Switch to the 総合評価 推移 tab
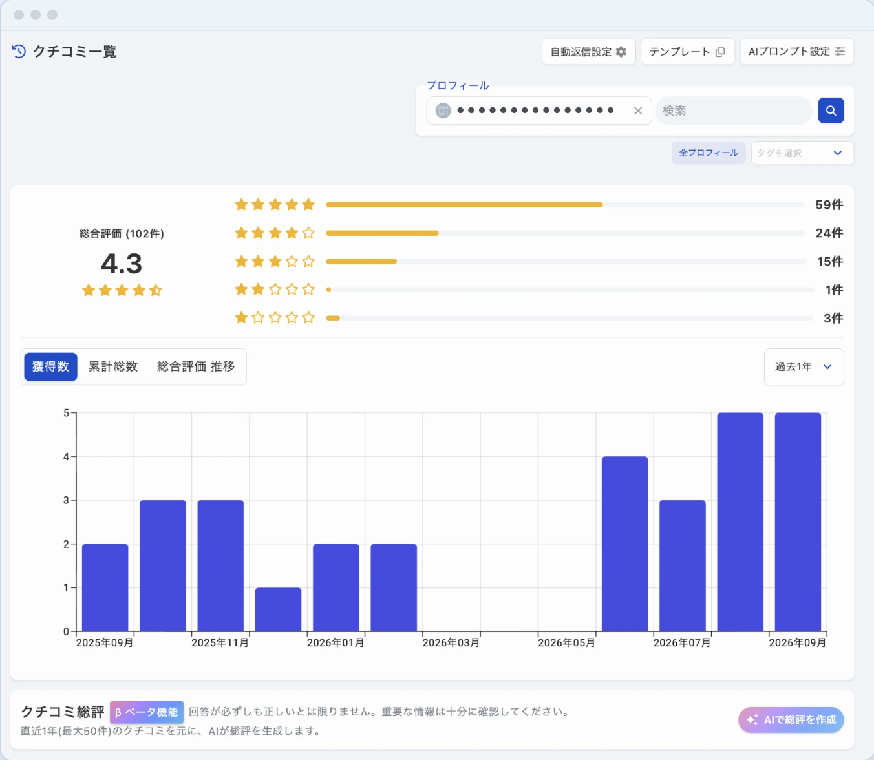 pos(196,366)
